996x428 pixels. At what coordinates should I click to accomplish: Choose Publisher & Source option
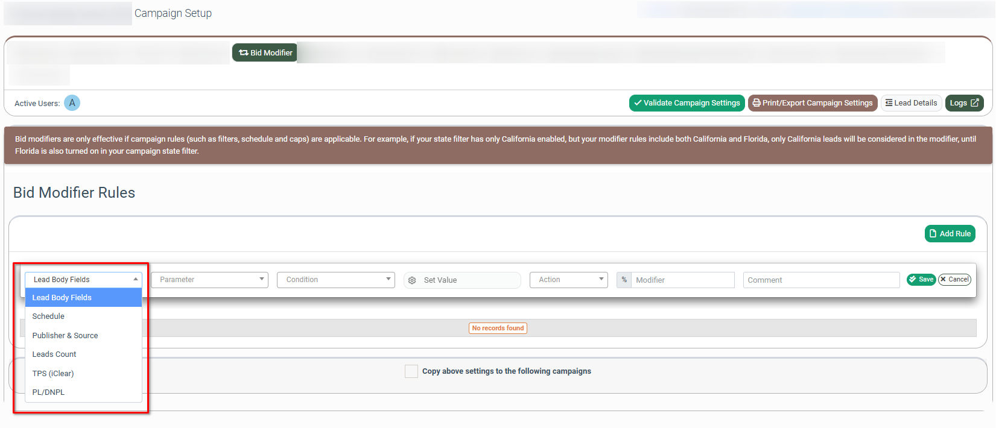[65, 336]
